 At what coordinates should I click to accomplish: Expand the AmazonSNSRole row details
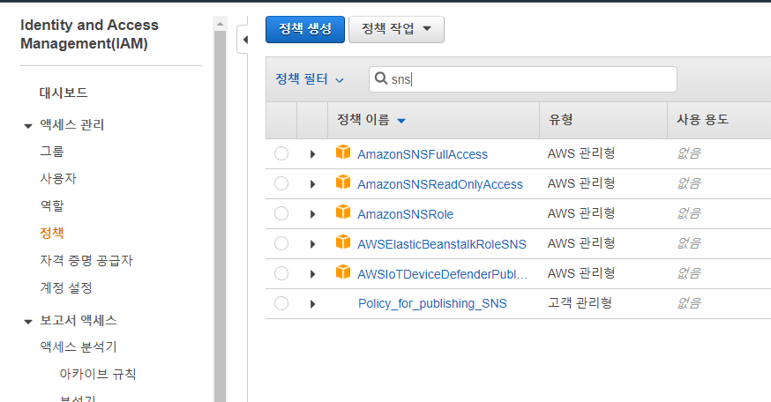[313, 214]
